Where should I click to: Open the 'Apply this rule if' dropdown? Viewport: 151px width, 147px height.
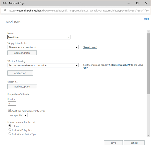point(43,47)
